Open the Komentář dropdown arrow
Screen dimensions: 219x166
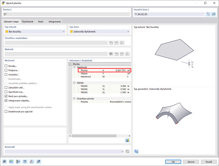tap(122, 152)
